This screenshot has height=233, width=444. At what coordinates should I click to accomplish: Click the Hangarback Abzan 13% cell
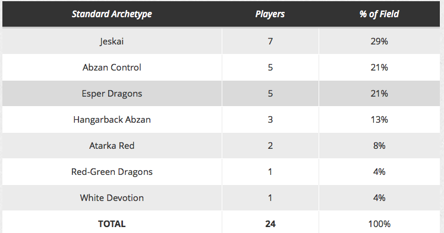click(379, 120)
